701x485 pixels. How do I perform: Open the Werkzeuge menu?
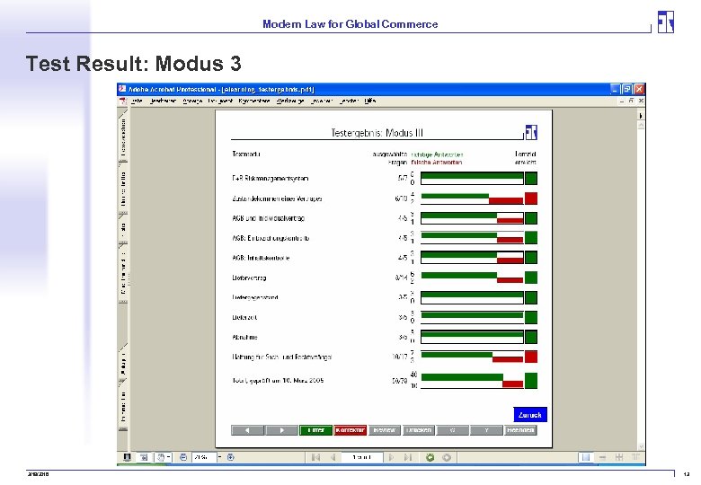[x=290, y=101]
